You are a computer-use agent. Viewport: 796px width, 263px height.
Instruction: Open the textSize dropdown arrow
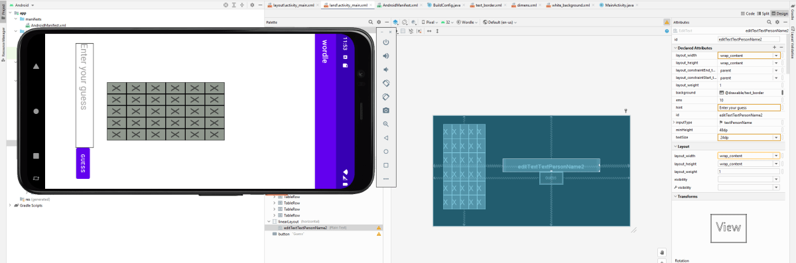[x=776, y=137]
